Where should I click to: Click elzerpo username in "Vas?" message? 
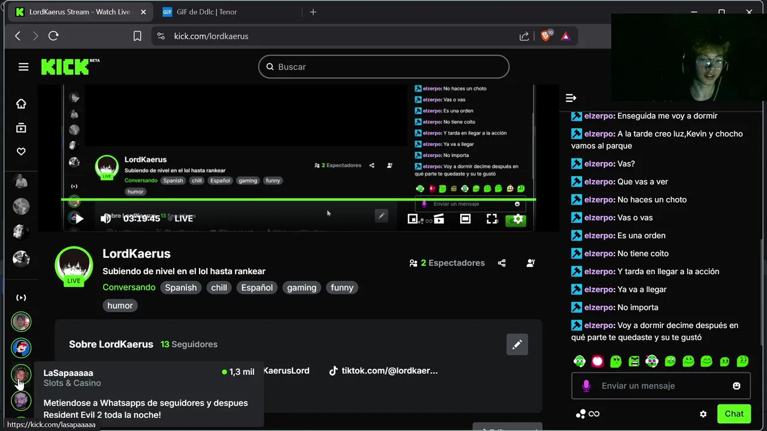point(599,164)
